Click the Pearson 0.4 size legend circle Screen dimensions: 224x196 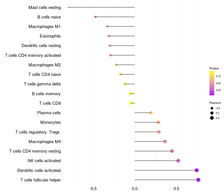point(212,118)
